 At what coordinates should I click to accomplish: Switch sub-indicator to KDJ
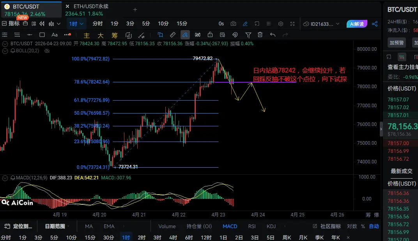[x=271, y=226]
